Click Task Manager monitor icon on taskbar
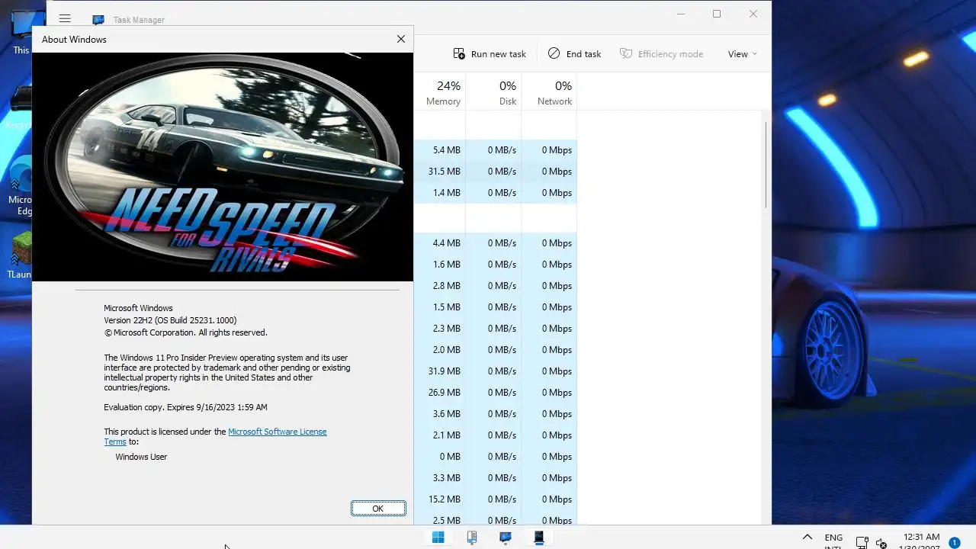The height and width of the screenshot is (549, 976). pos(506,537)
